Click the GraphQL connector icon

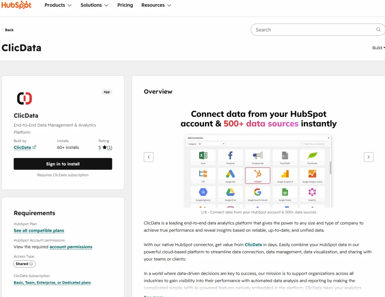[x=312, y=192]
